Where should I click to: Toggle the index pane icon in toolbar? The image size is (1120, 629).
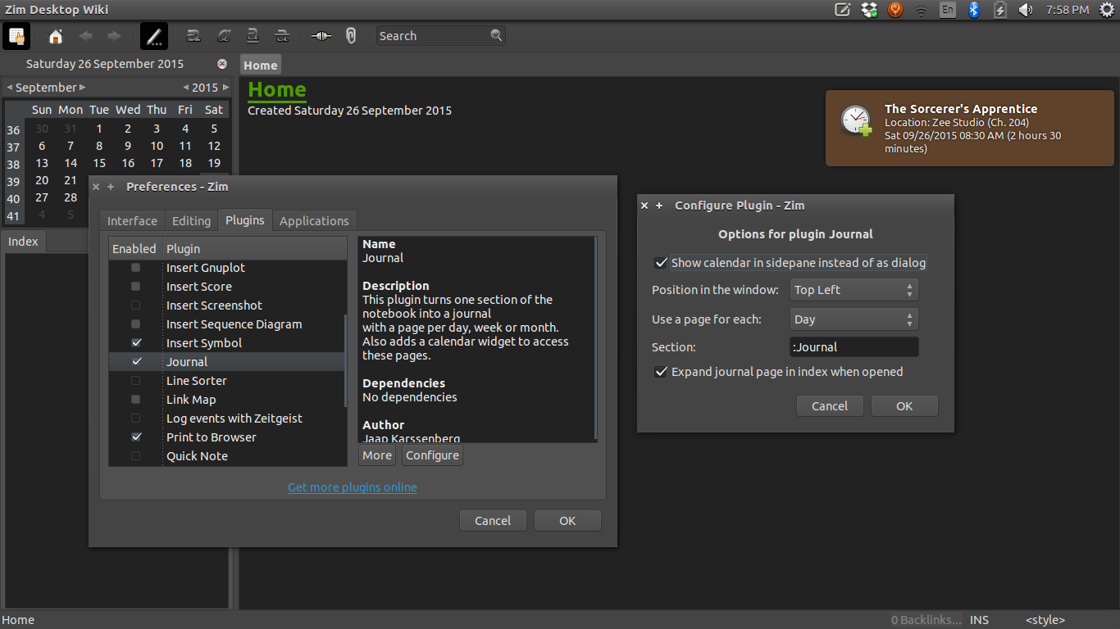click(16, 36)
